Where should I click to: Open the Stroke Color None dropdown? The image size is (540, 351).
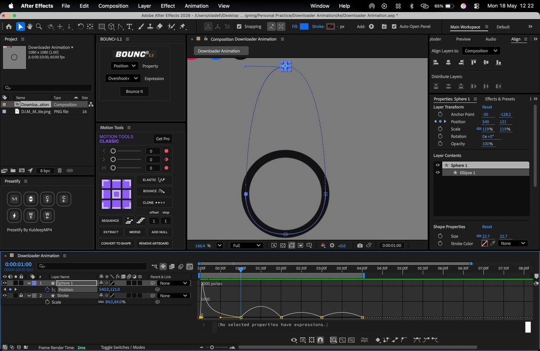click(x=513, y=243)
